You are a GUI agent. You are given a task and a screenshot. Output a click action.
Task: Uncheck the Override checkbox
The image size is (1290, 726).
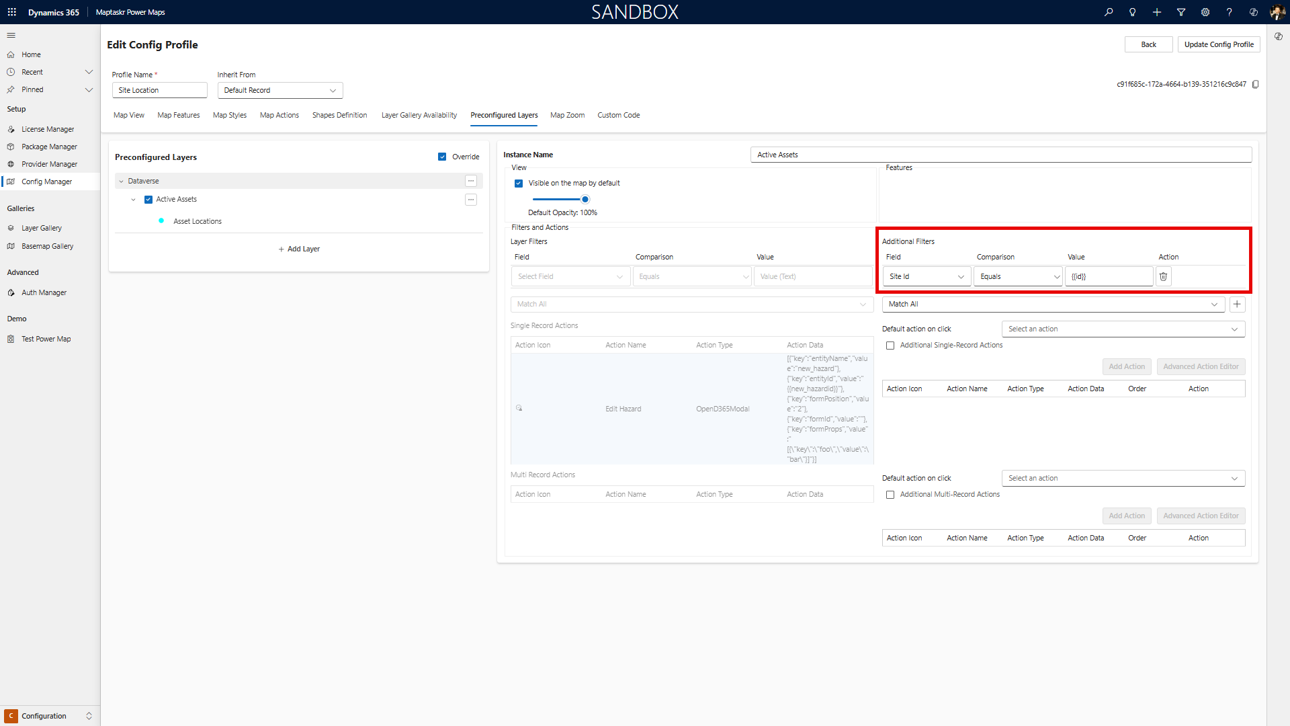click(442, 156)
